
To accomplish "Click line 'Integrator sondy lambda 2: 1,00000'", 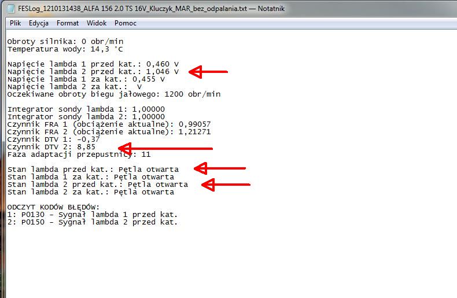I will coord(86,117).
